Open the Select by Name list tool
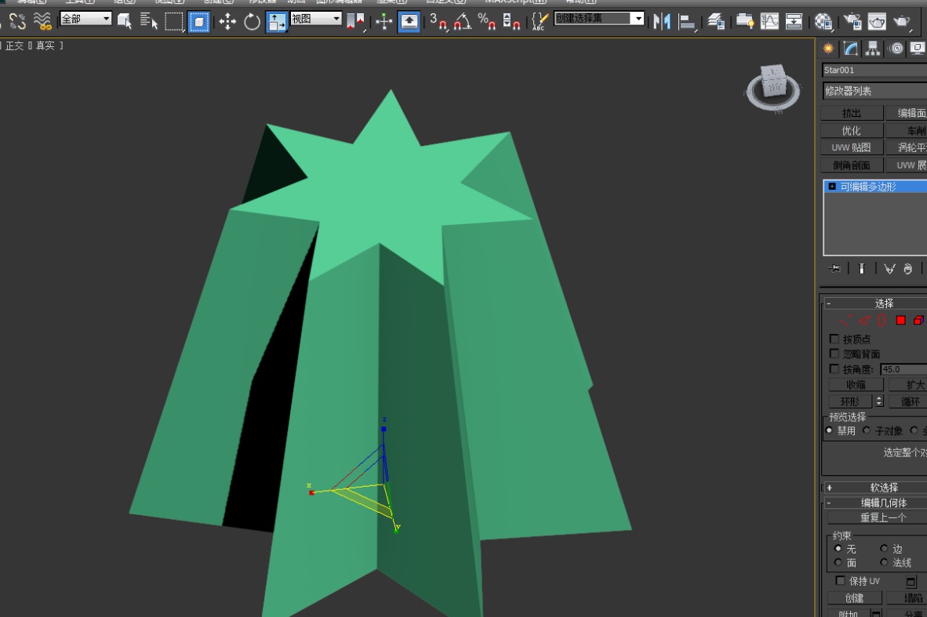This screenshot has width=927, height=617. click(x=149, y=22)
